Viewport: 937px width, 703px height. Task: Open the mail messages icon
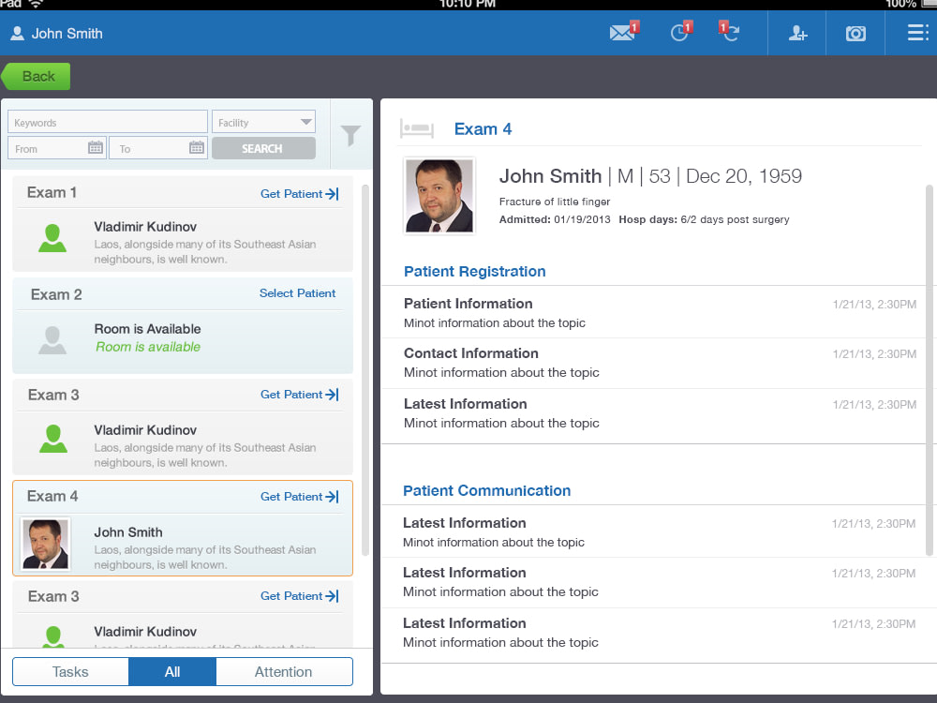click(x=623, y=31)
